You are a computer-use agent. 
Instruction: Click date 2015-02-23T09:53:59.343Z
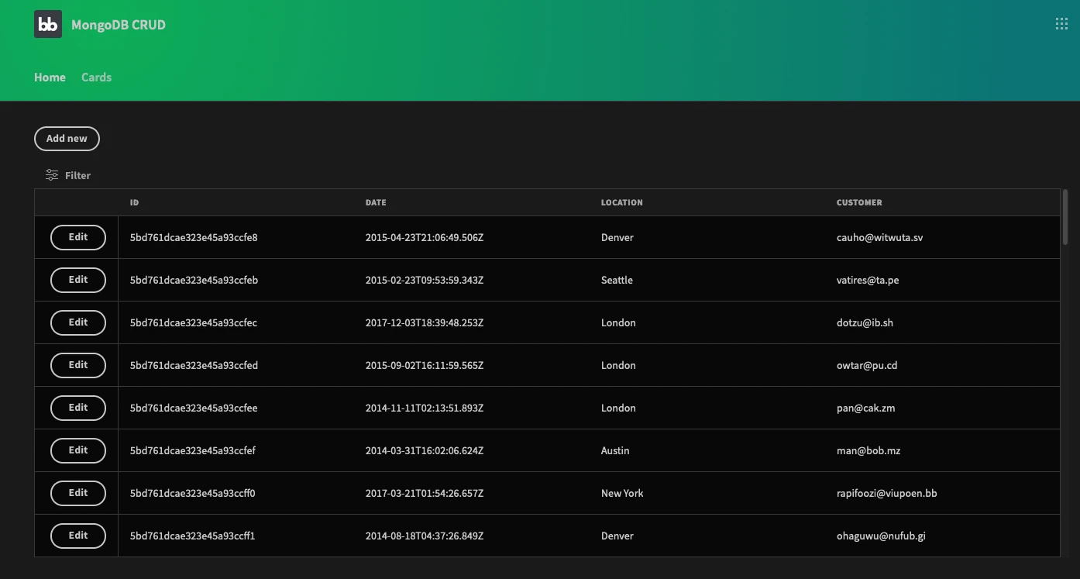(425, 280)
